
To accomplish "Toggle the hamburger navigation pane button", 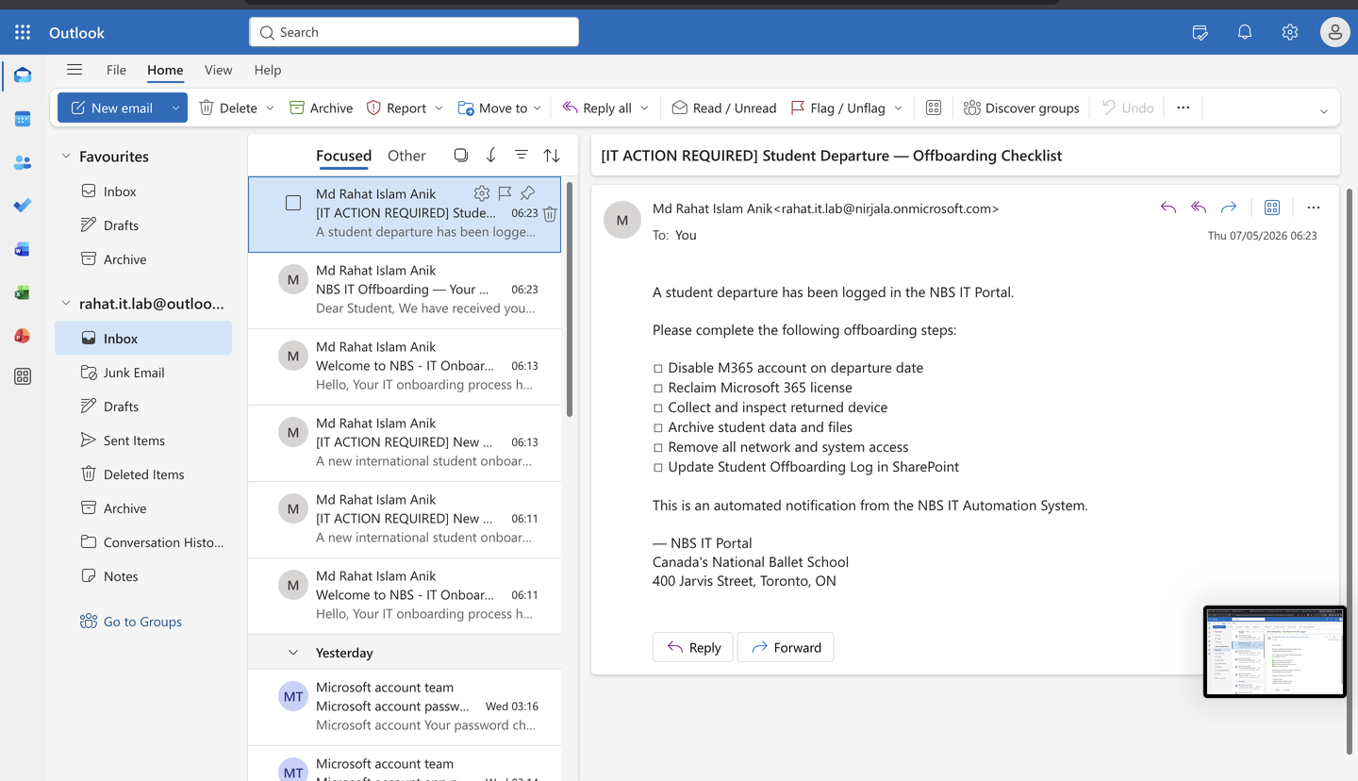I will coord(75,69).
